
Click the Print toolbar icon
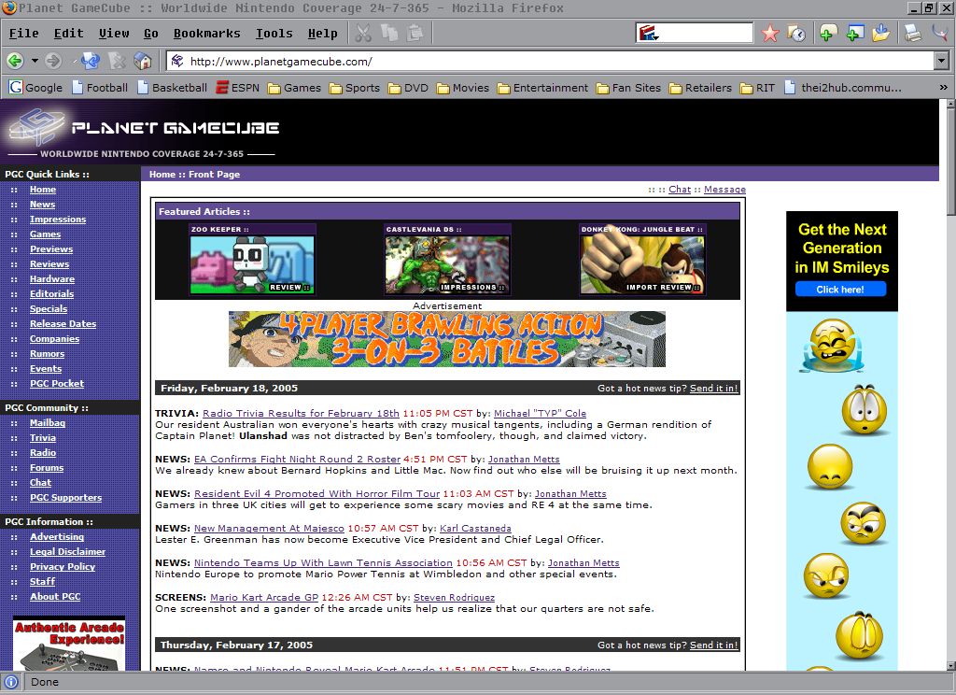tap(912, 34)
